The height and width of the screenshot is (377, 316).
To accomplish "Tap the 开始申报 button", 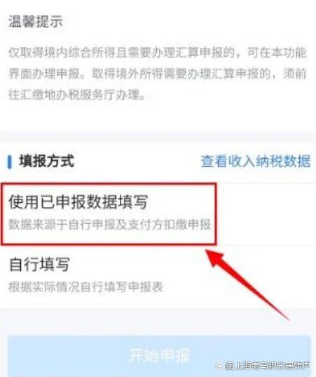I will pos(159,355).
